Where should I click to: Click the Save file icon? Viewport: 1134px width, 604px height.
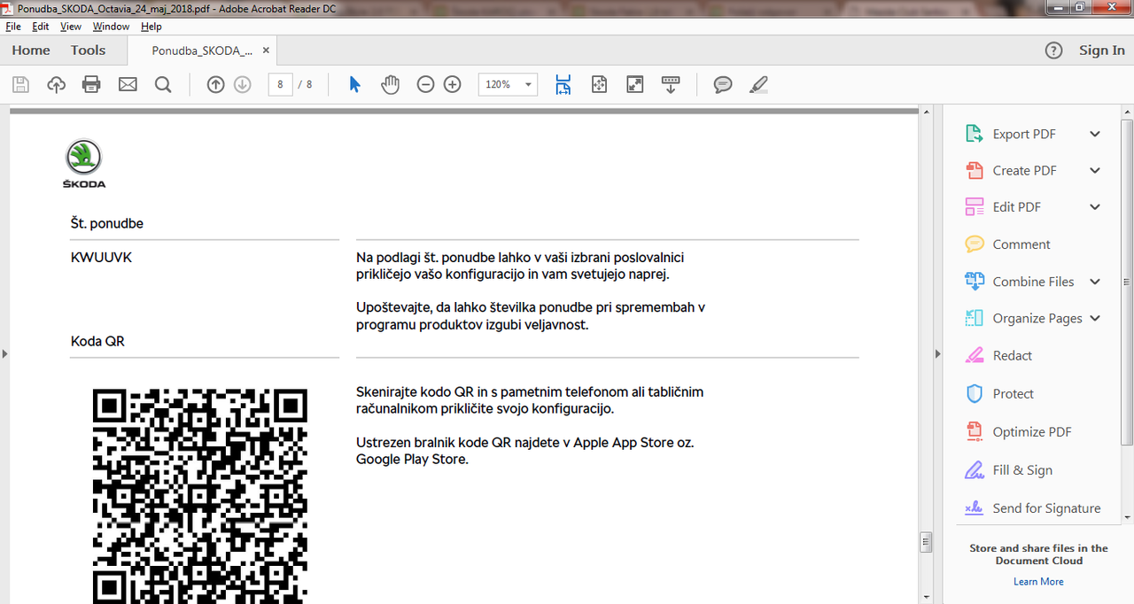pos(21,85)
